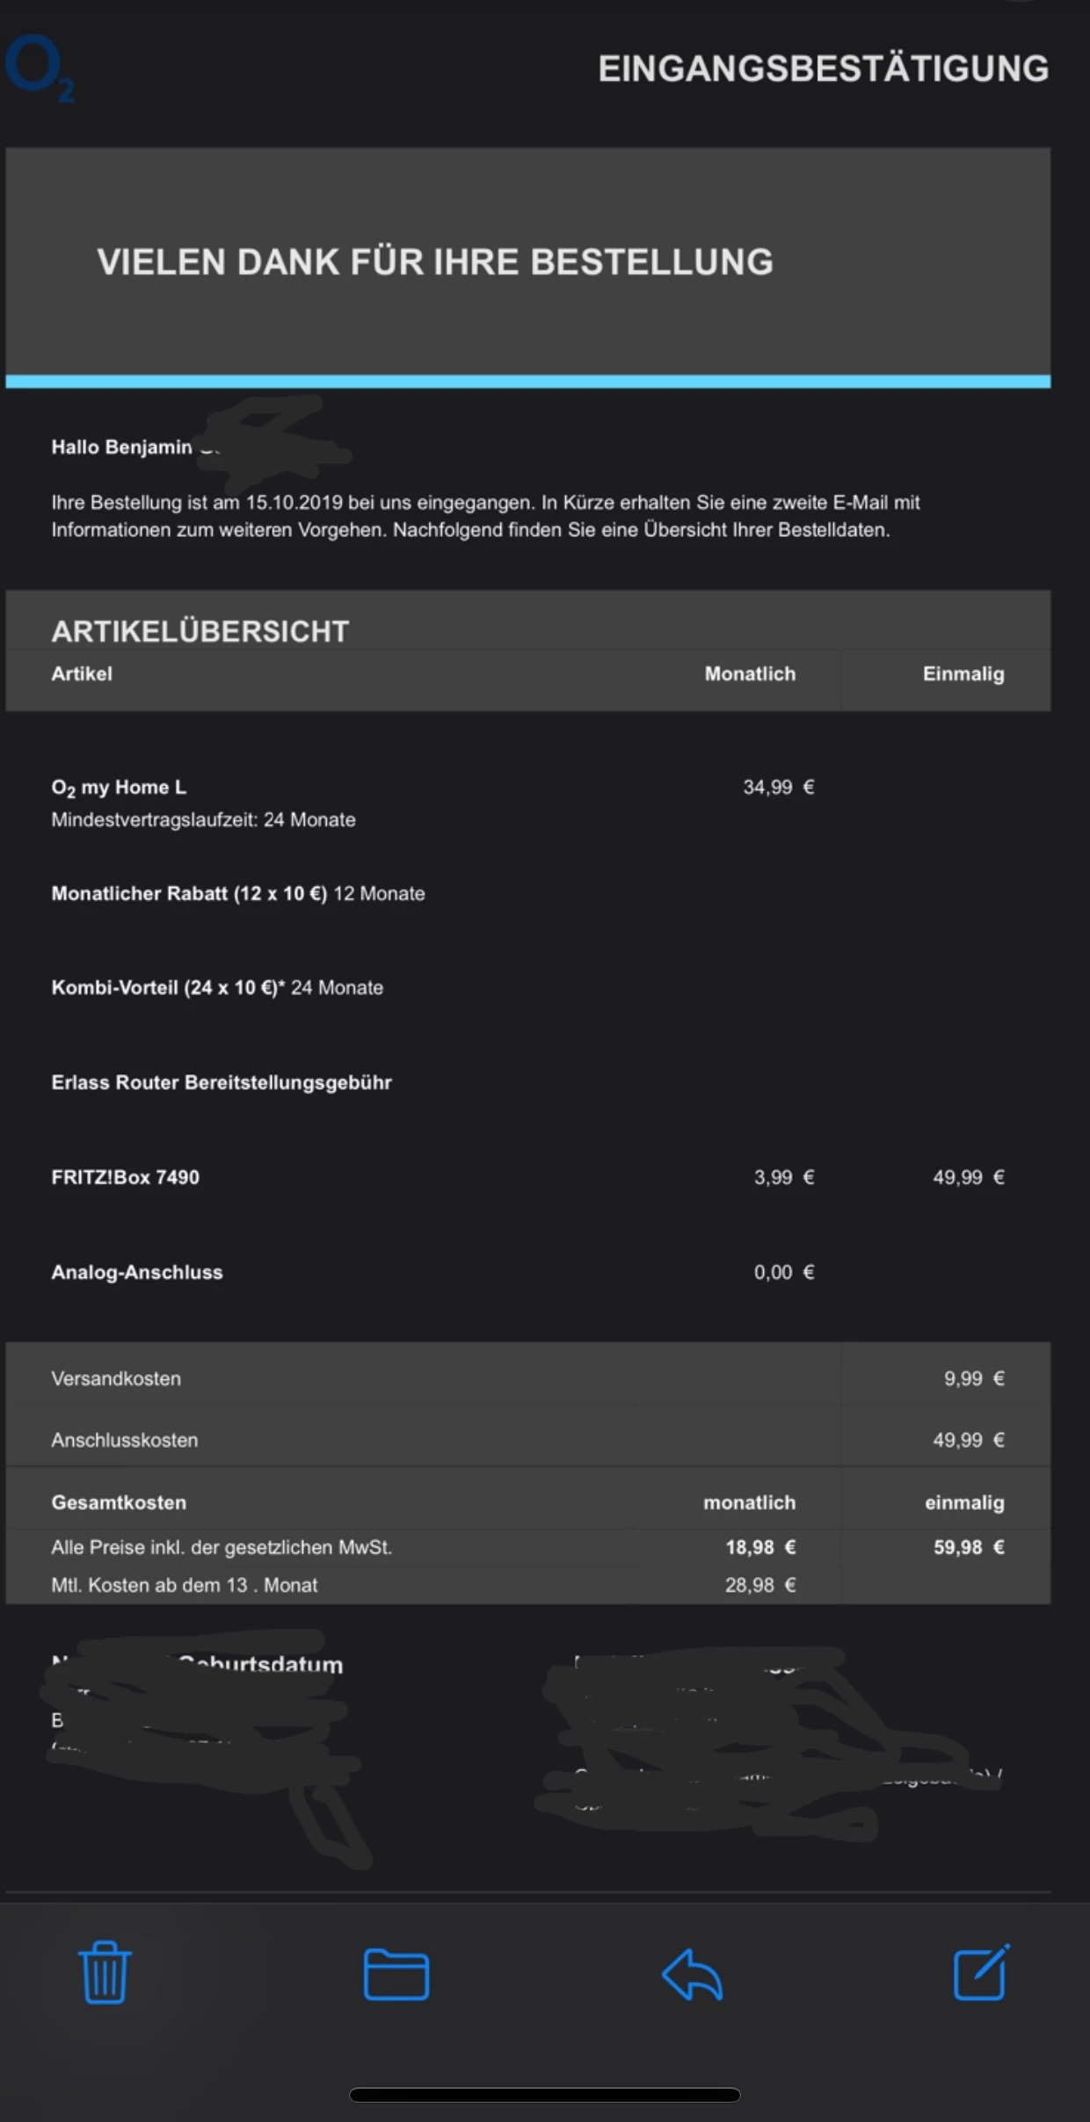Tap the iOS home indicator bar
The height and width of the screenshot is (2122, 1090).
pyautogui.click(x=545, y=2095)
